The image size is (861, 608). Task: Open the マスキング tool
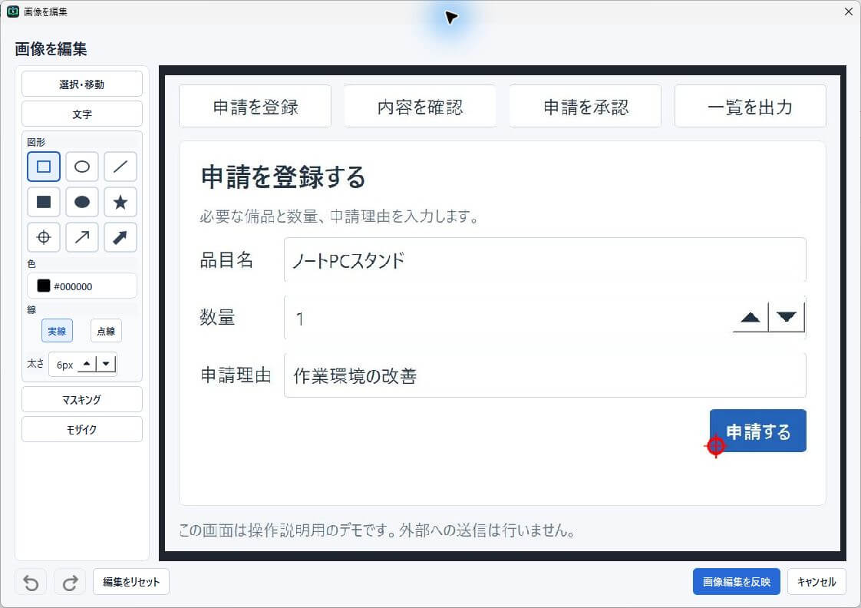pyautogui.click(x=82, y=400)
